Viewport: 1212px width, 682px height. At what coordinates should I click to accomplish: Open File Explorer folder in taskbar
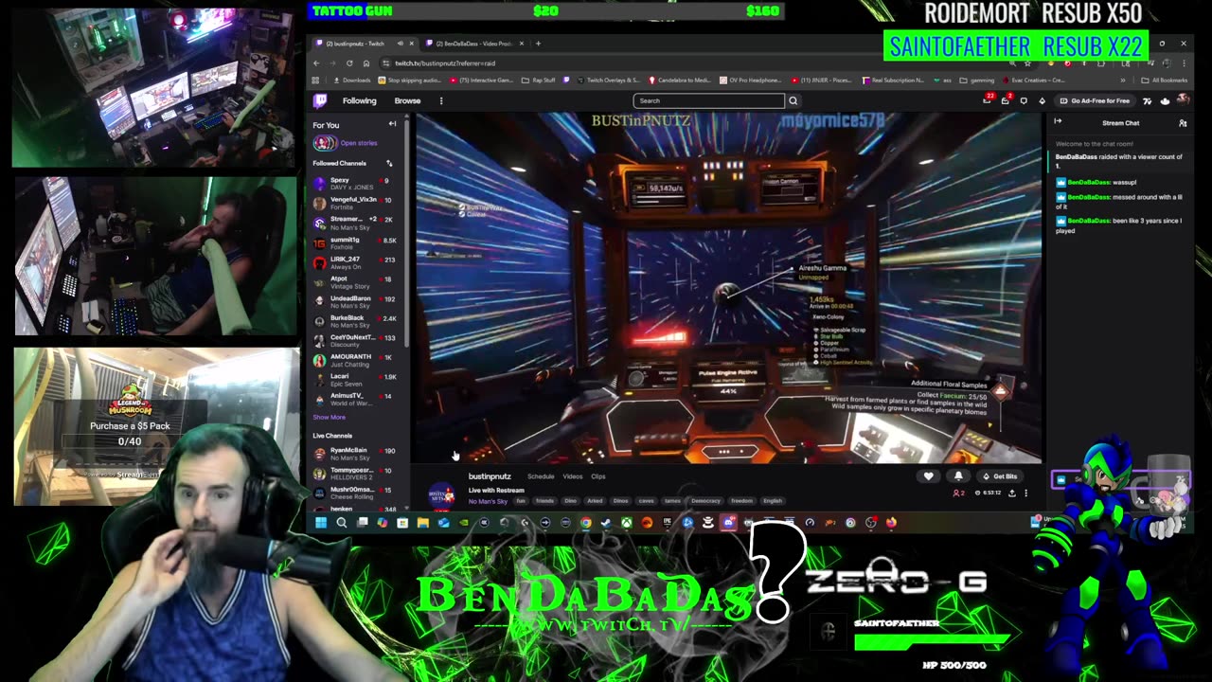tap(423, 522)
